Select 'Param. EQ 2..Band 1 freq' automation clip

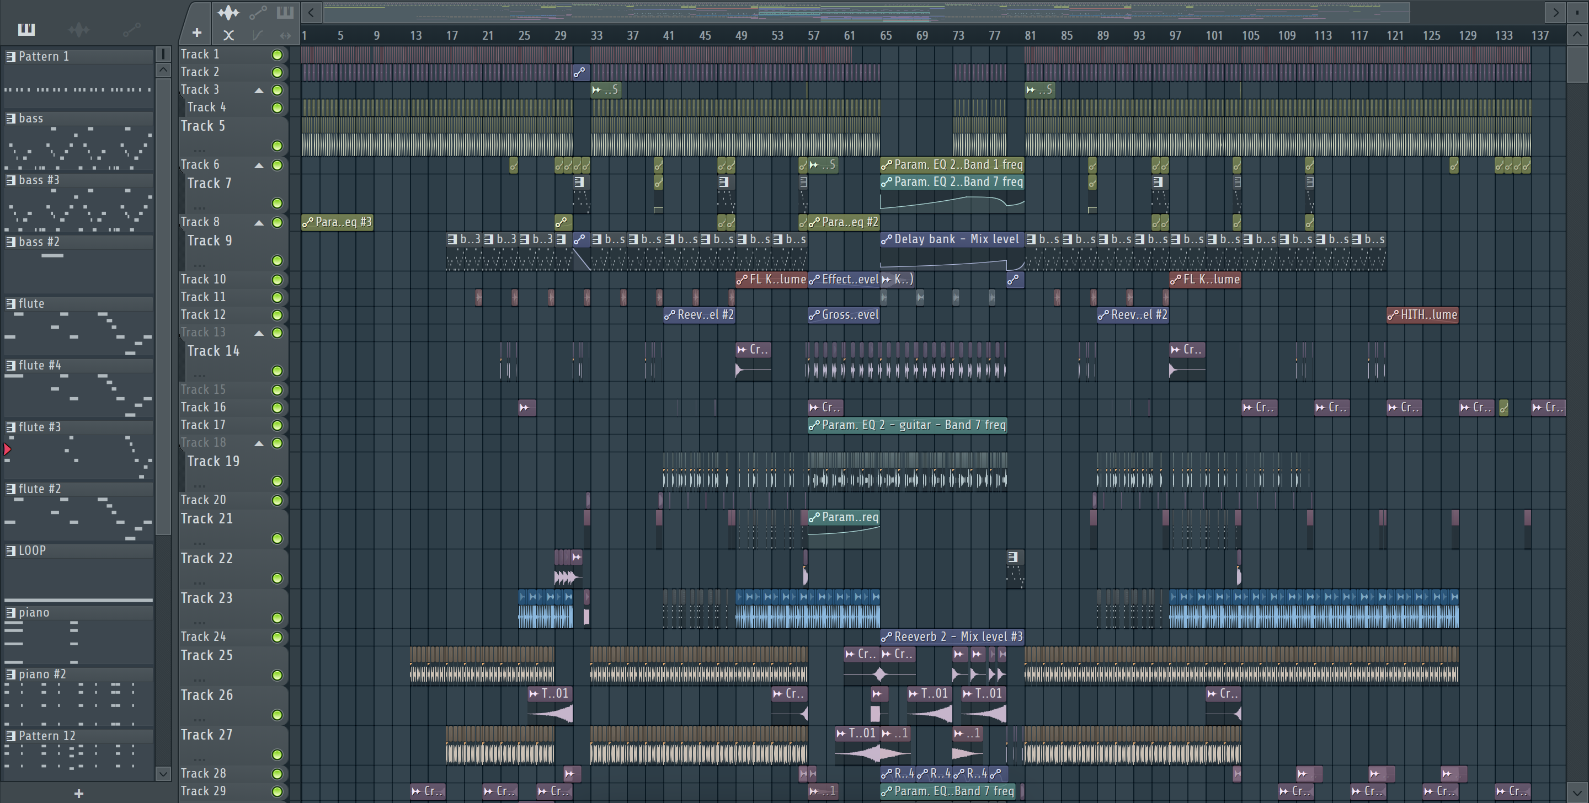point(952,165)
